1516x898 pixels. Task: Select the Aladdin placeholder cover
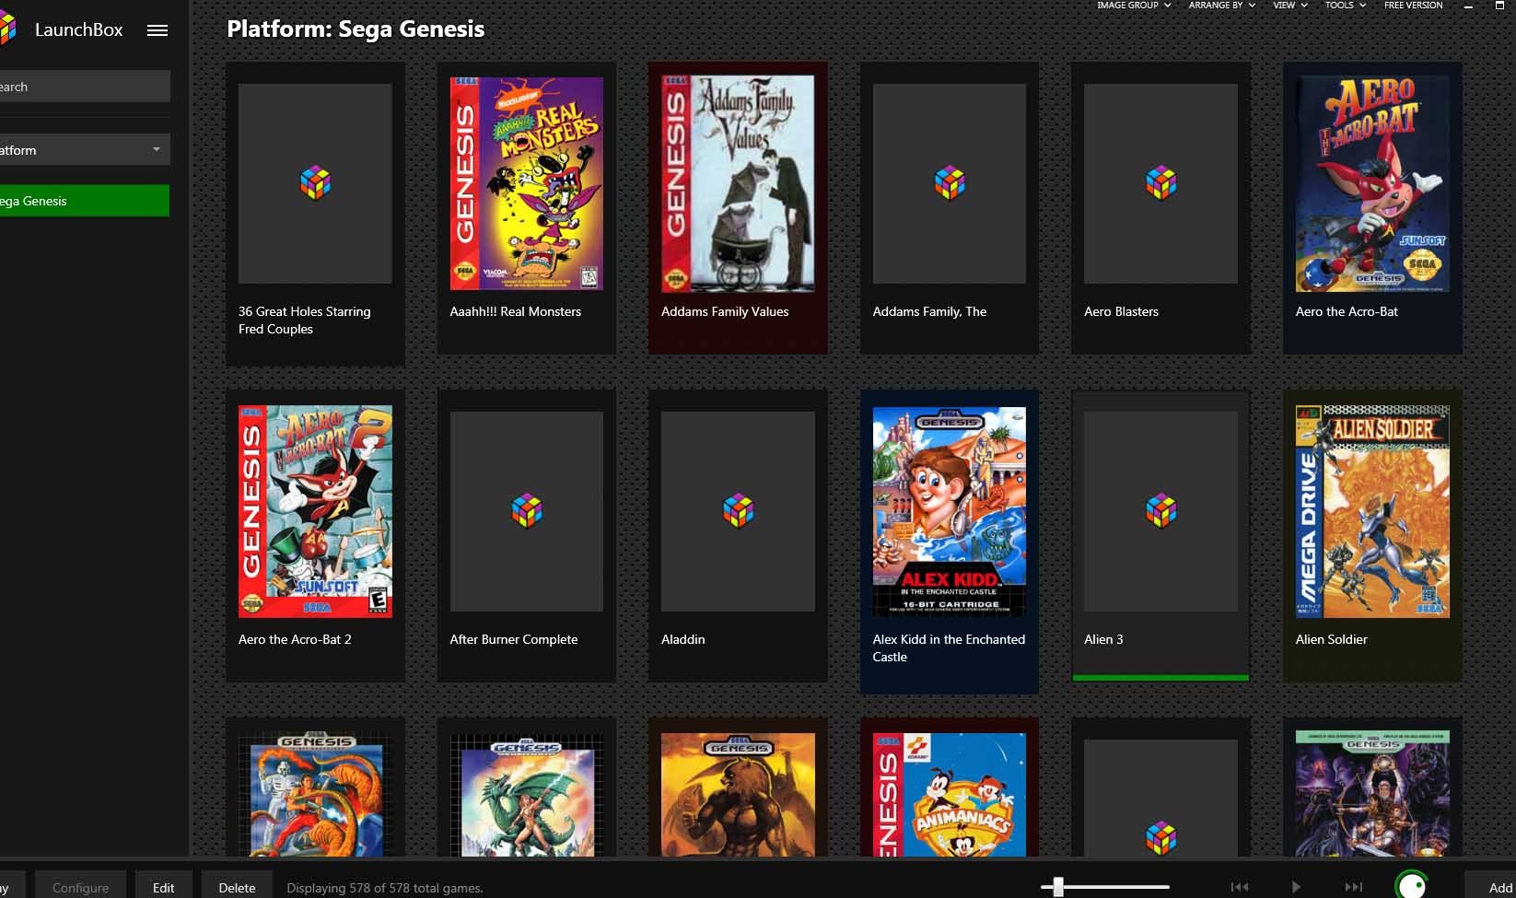click(x=738, y=512)
